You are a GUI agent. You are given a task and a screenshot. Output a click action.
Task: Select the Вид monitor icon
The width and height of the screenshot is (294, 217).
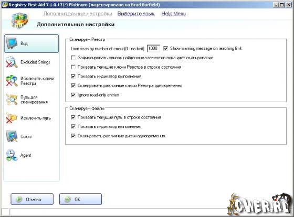[x=12, y=44]
